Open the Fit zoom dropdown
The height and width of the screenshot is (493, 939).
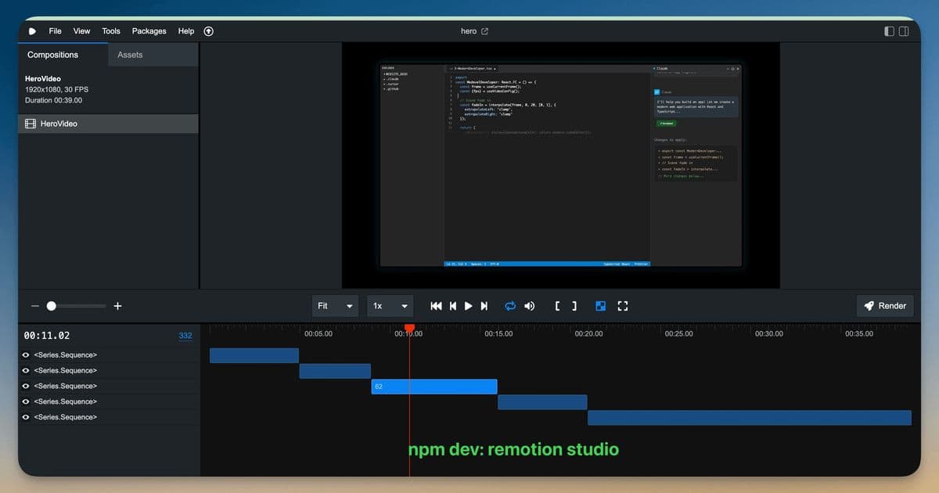pos(335,306)
